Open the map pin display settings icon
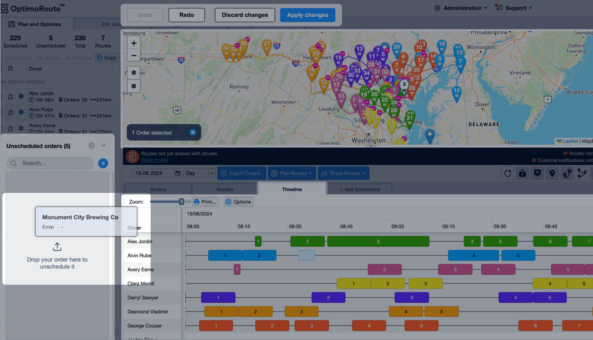Viewport: 593px width, 340px height. pyautogui.click(x=552, y=173)
